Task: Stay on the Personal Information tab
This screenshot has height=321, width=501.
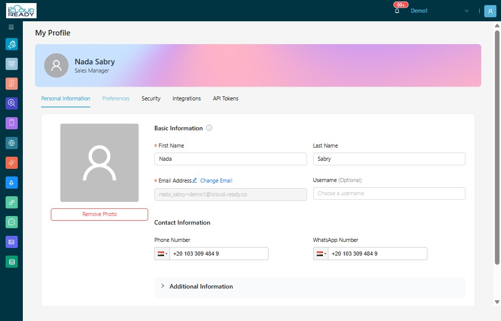Action: pos(65,98)
